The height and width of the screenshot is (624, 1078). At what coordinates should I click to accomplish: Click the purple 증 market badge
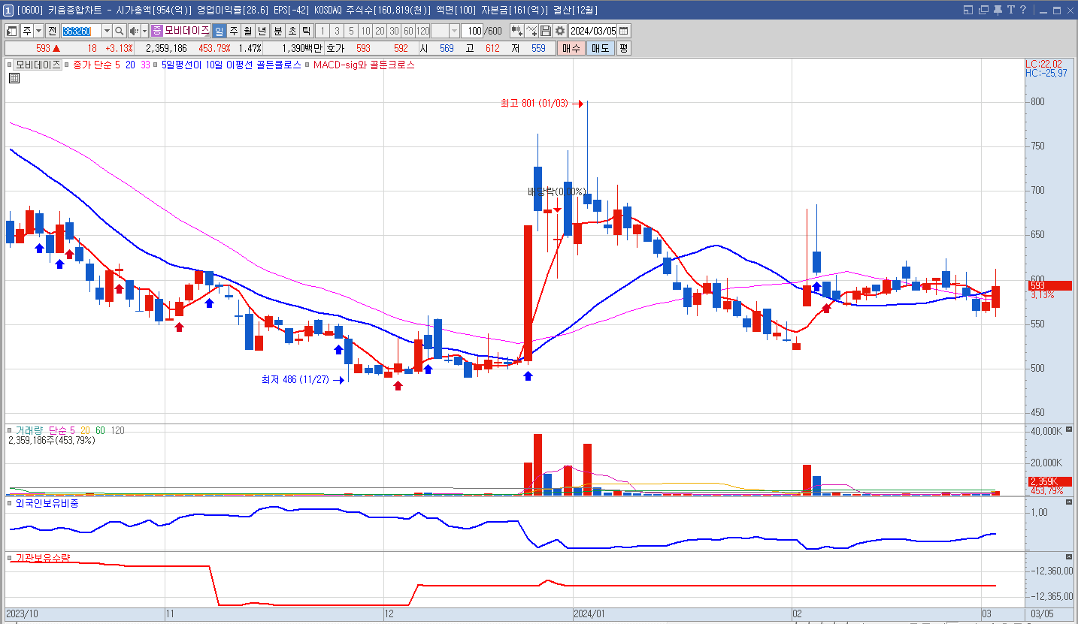tap(156, 31)
